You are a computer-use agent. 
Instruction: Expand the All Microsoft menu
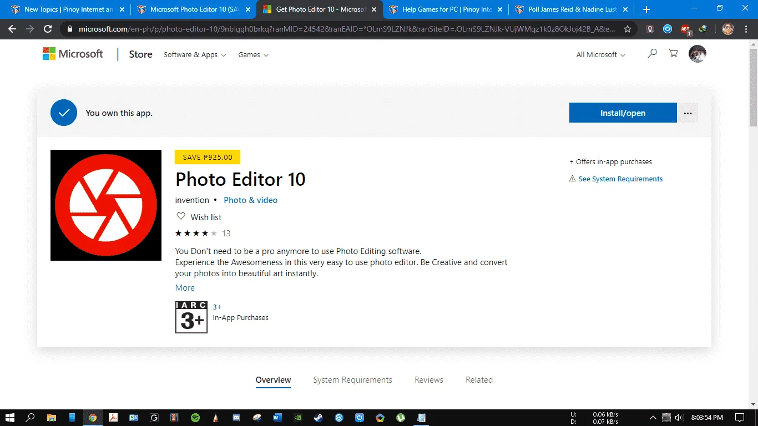coord(601,54)
